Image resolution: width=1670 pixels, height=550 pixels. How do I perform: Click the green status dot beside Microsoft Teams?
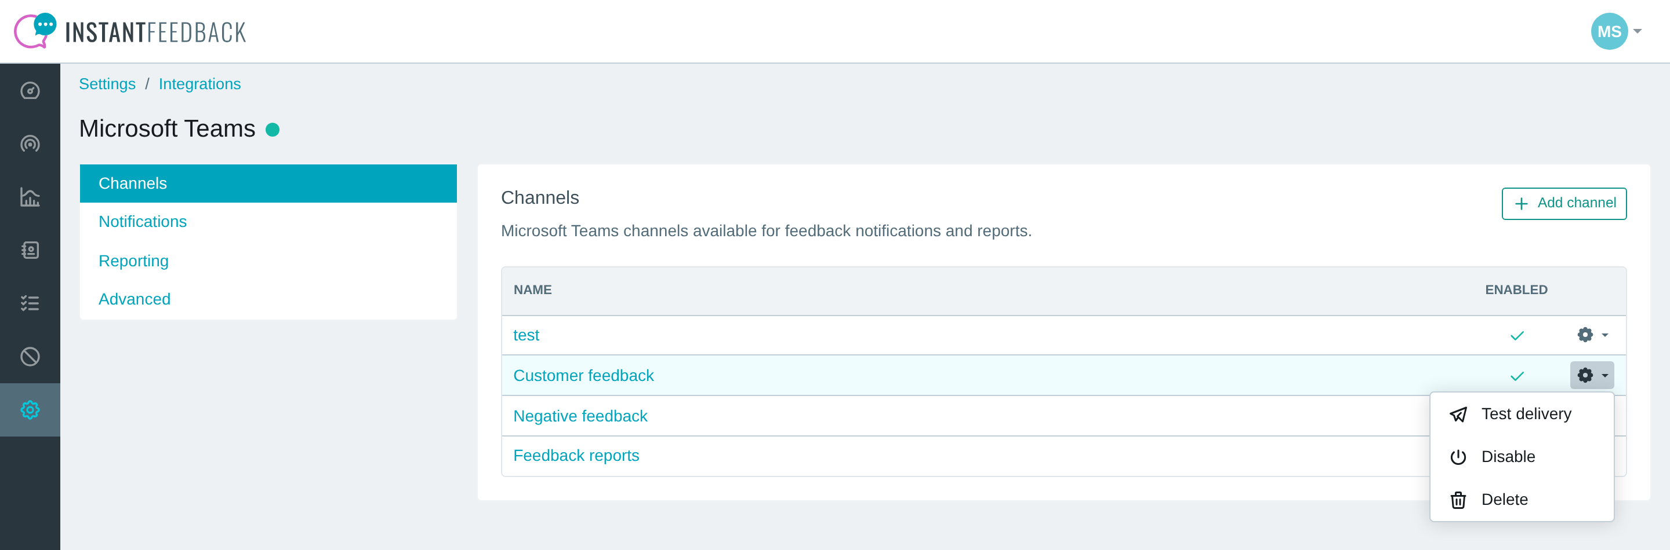click(x=273, y=130)
